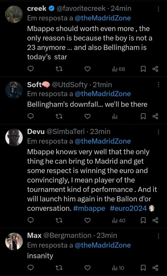Image resolution: width=167 pixels, height=276 pixels.
Task: Open Devu's profile picture
Action: pyautogui.click(x=14, y=137)
